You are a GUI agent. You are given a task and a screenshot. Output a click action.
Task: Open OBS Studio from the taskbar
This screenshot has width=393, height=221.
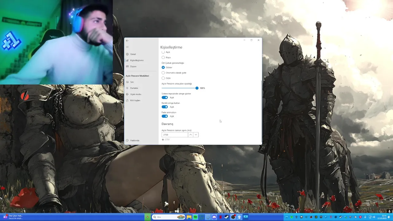[x=233, y=217]
